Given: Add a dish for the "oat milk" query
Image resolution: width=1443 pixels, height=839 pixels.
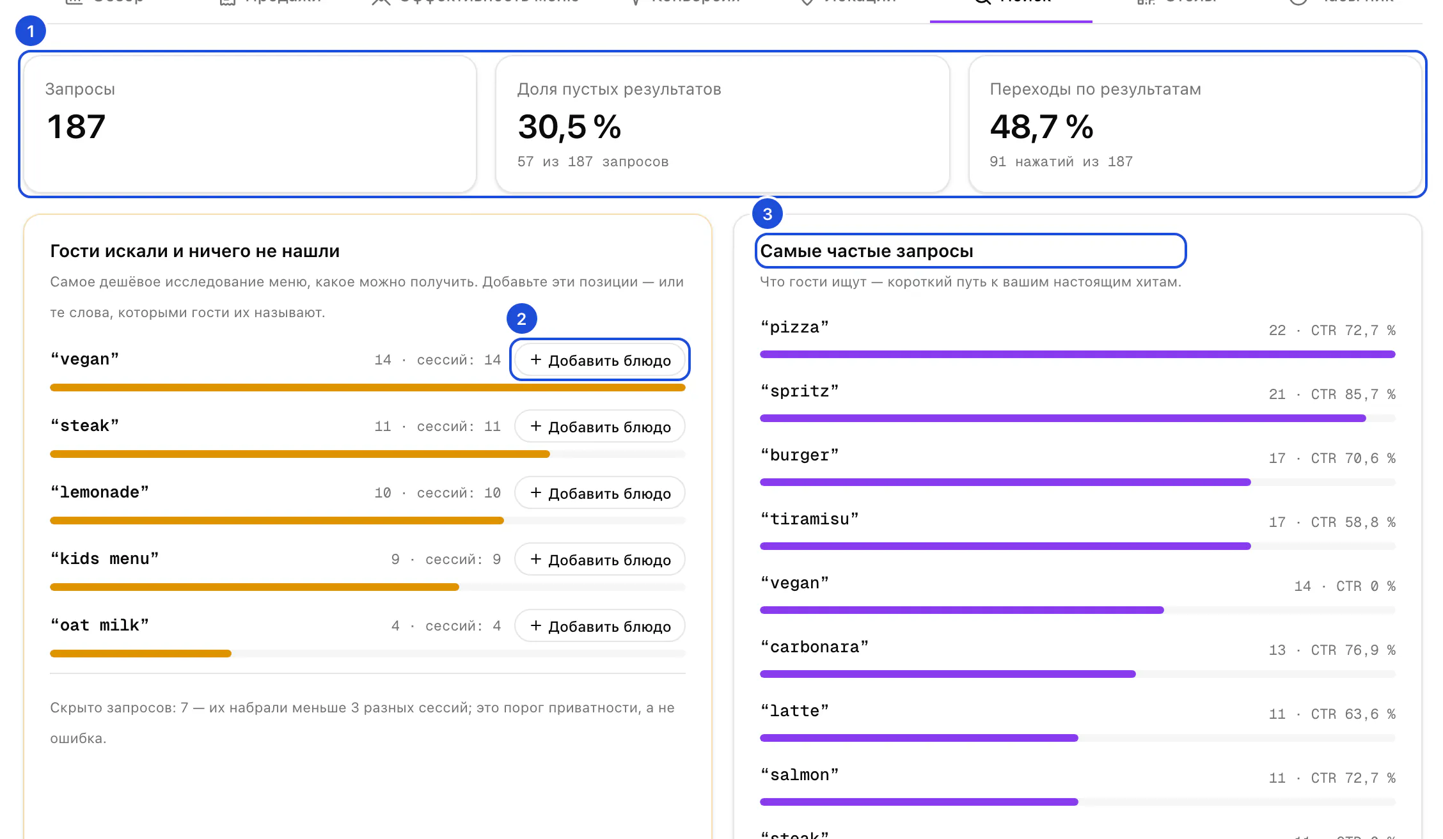Looking at the screenshot, I should 599,625.
